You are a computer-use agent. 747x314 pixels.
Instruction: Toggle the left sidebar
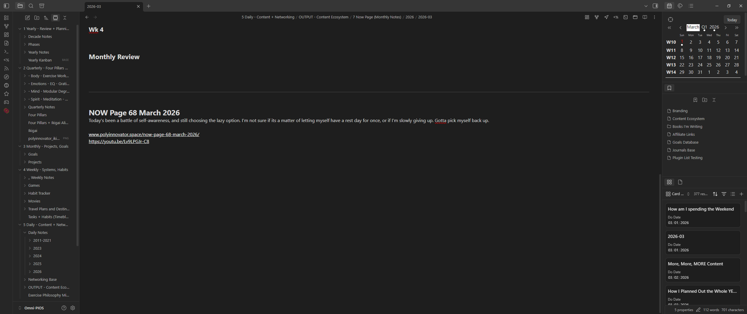click(6, 6)
